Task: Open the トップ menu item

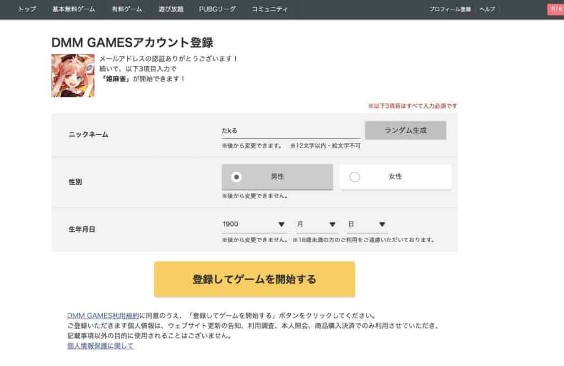Action: (27, 9)
